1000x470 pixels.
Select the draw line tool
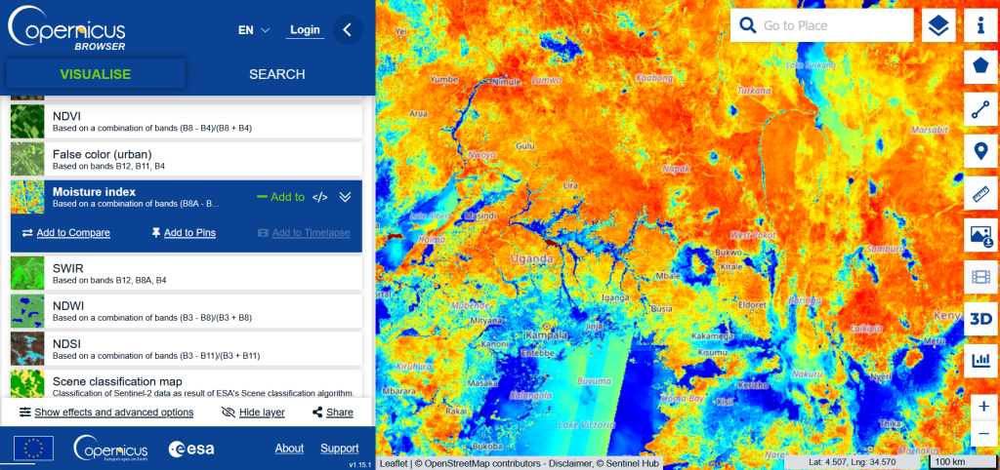(x=980, y=110)
